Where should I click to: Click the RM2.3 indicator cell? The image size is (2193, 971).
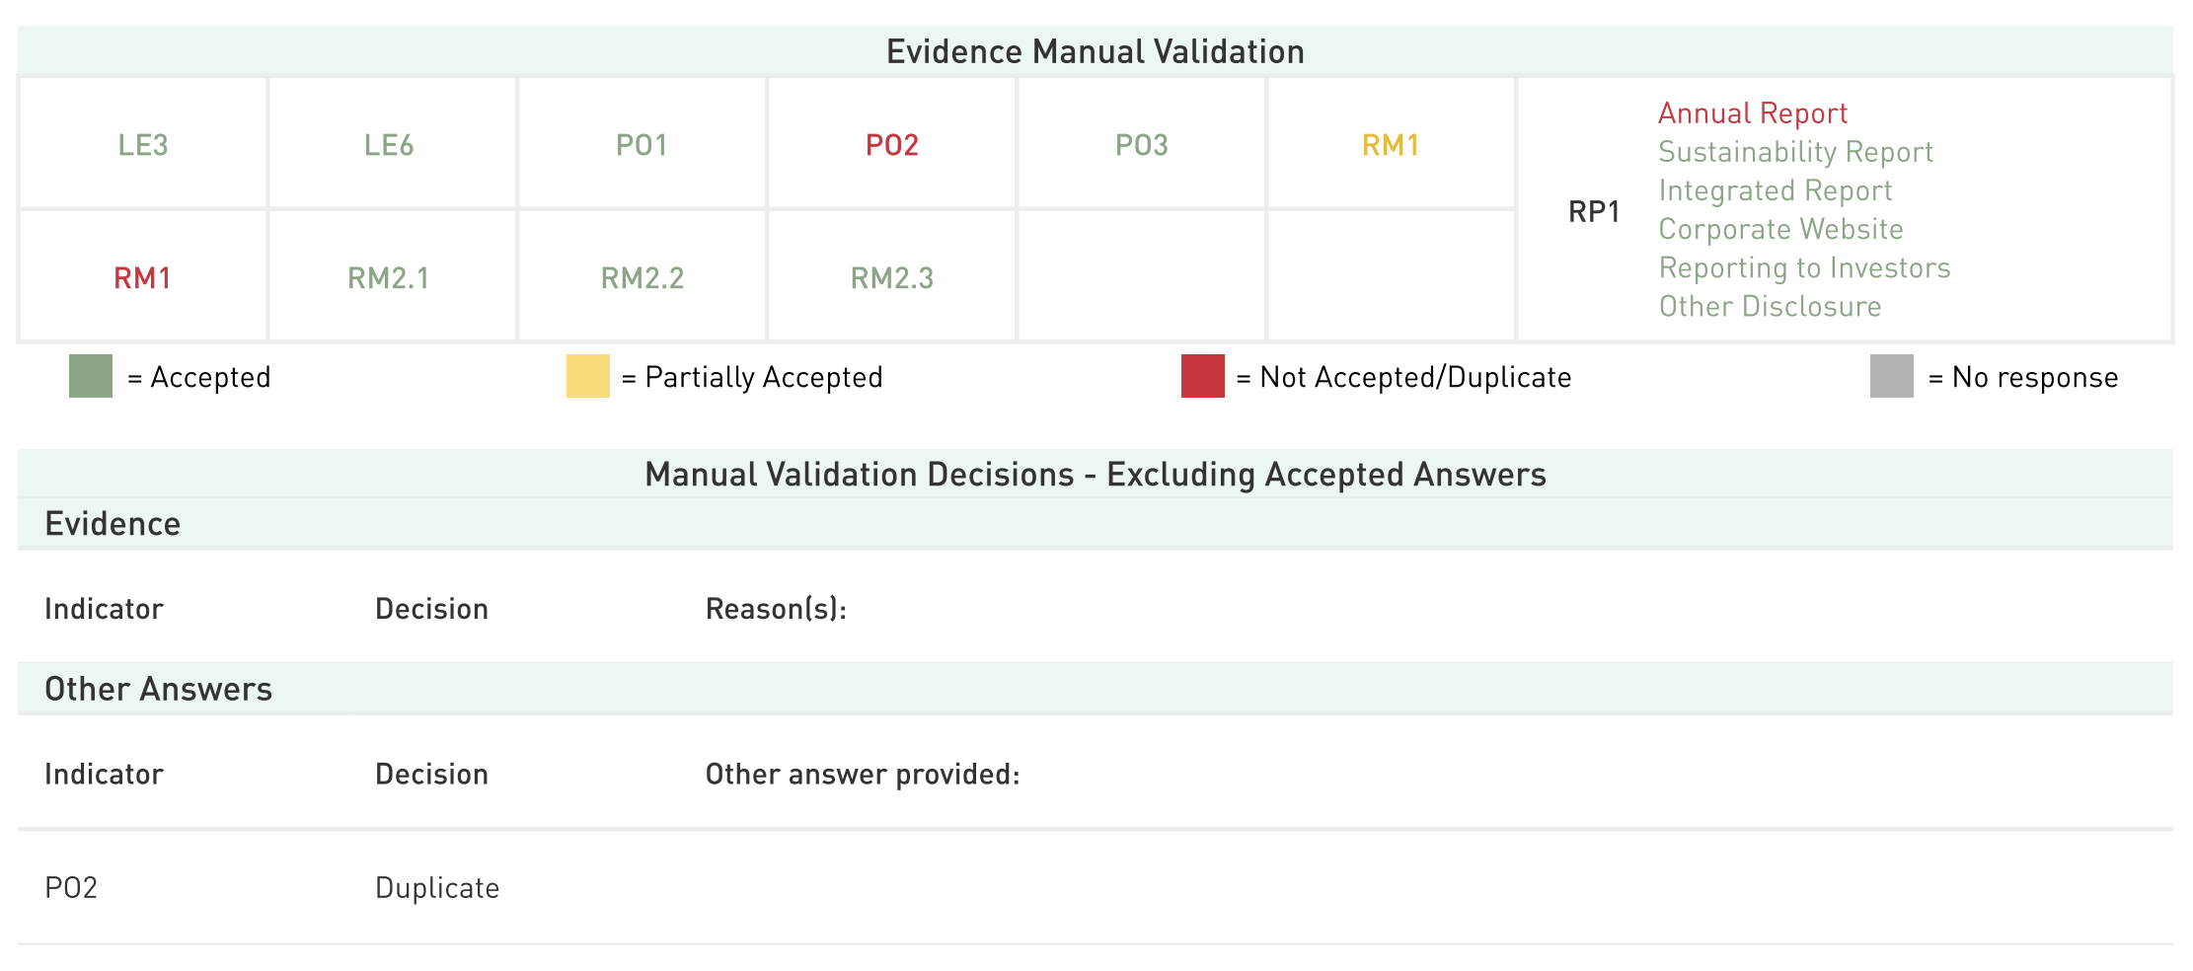click(891, 278)
